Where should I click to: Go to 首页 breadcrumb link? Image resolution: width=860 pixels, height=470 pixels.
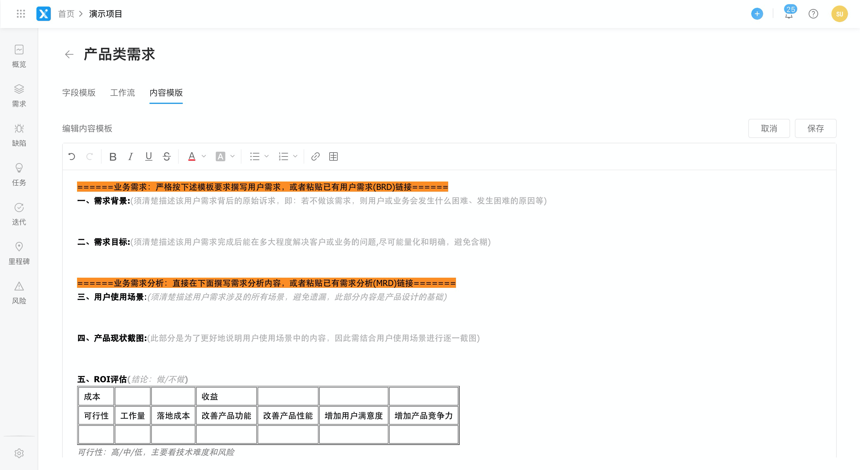pos(66,14)
